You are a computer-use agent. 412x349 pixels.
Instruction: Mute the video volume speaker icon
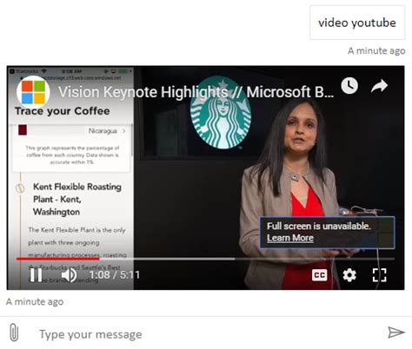coord(69,275)
